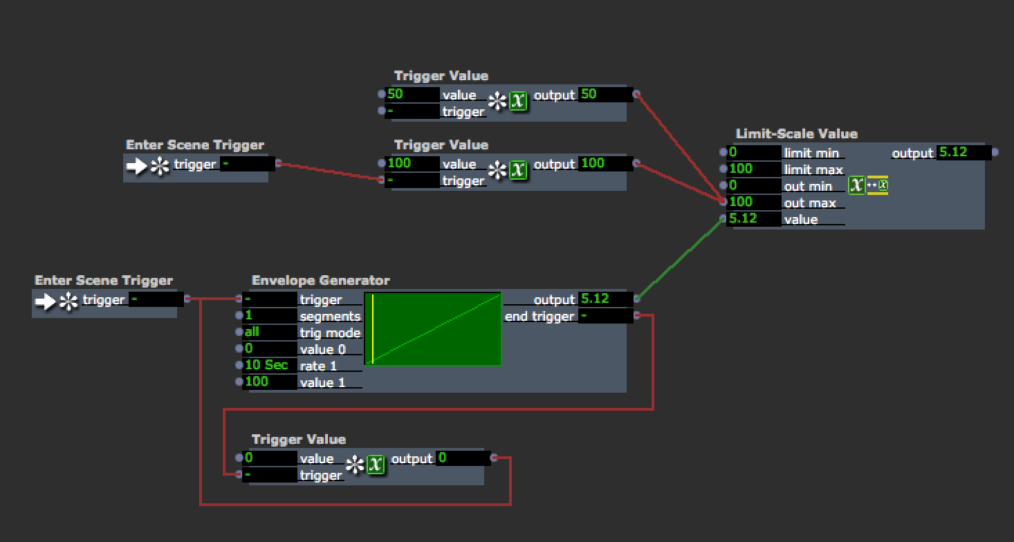Click the value 1 field showing 100
The height and width of the screenshot is (542, 1014).
pyautogui.click(x=270, y=382)
